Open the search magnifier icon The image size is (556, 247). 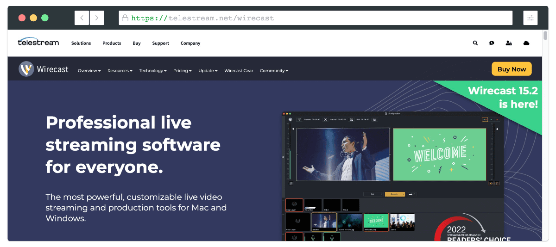(475, 43)
